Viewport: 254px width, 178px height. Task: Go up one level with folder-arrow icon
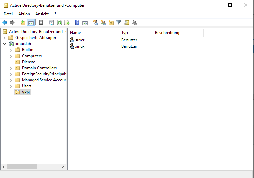pyautogui.click(x=23, y=23)
